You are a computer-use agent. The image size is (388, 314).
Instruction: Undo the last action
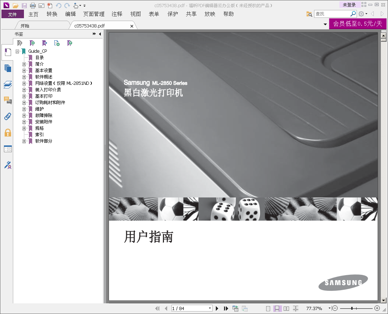coord(58,5)
